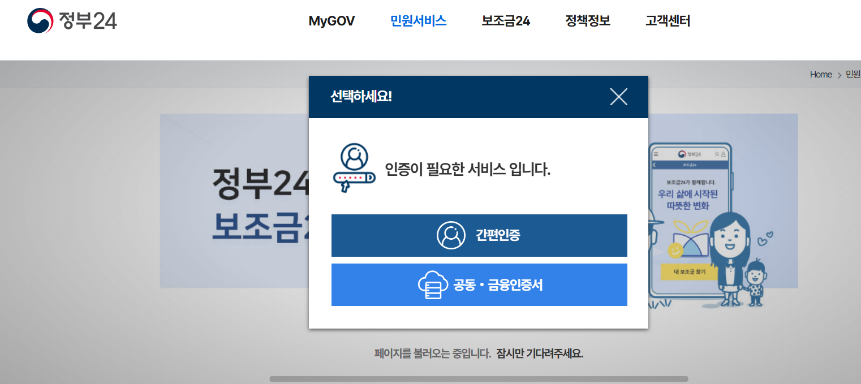Click the 정부24 logo

72,21
